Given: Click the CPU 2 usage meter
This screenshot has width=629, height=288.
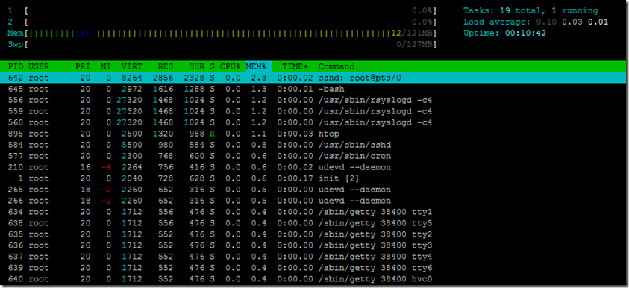Looking at the screenshot, I should (x=222, y=22).
